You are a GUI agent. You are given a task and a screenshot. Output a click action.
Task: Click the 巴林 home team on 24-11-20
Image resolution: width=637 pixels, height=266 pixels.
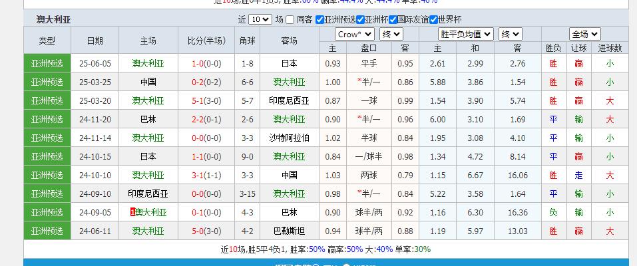[x=148, y=119]
